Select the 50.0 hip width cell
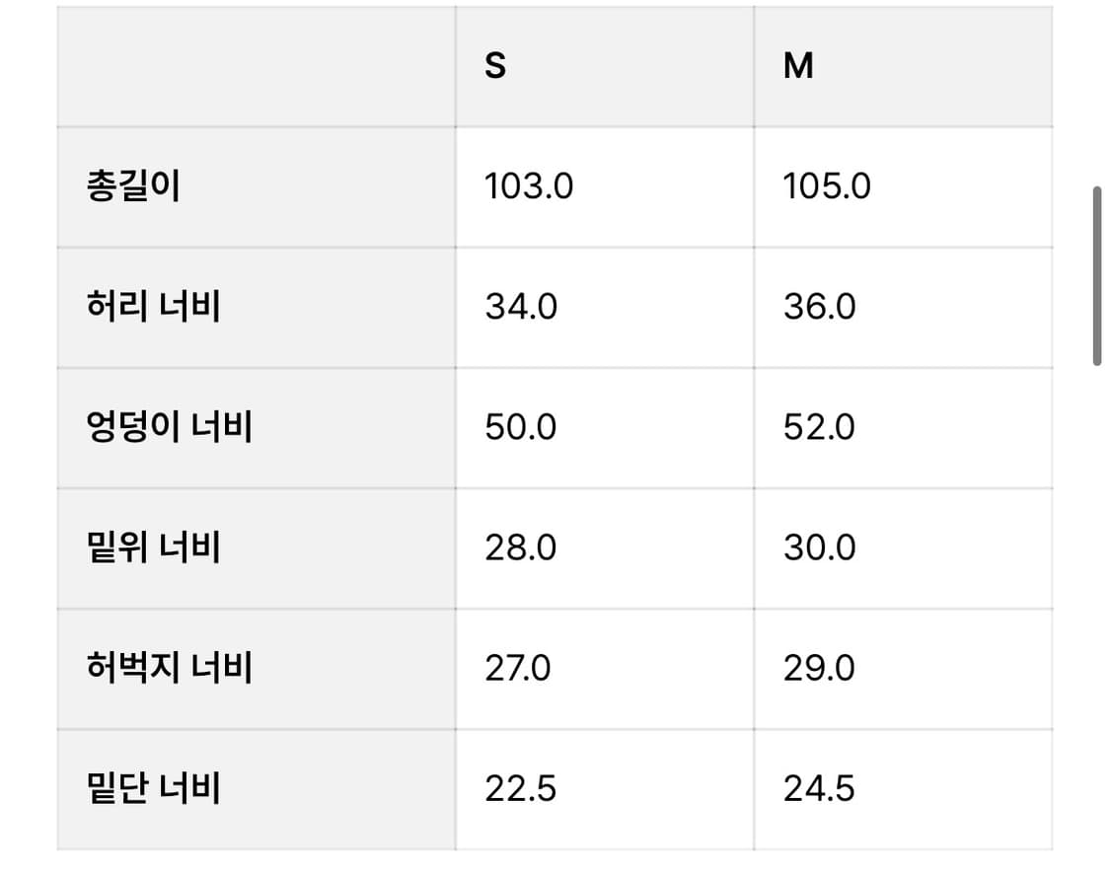 click(605, 427)
